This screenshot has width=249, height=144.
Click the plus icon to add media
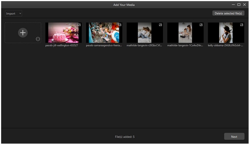23,33
